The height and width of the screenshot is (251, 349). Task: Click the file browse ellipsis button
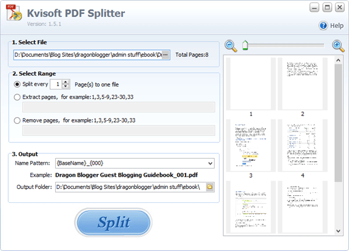(x=165, y=55)
